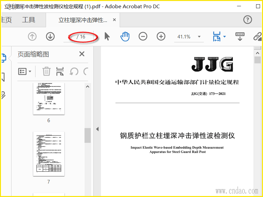Open the bookmarks sidebar icon
Image resolution: width=263 pixels, height=197 pixels.
coord(3,77)
